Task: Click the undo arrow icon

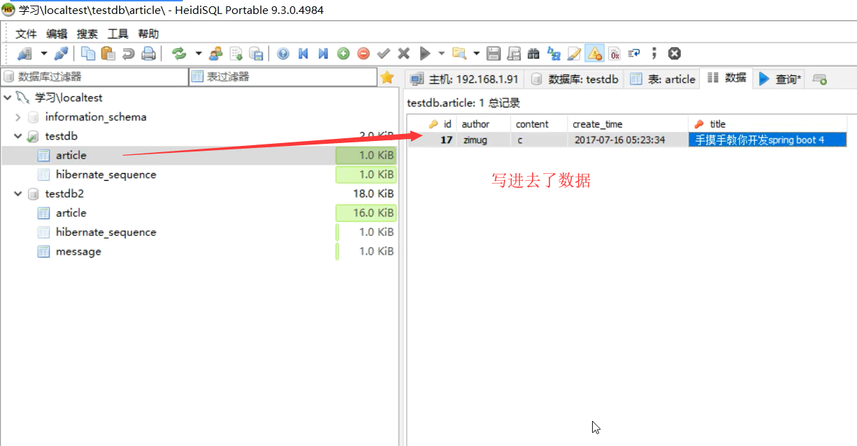Action: pos(128,54)
